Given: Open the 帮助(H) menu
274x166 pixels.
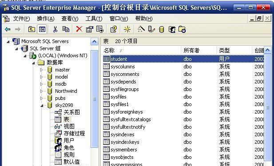Looking at the screenshot, I should [144, 18].
